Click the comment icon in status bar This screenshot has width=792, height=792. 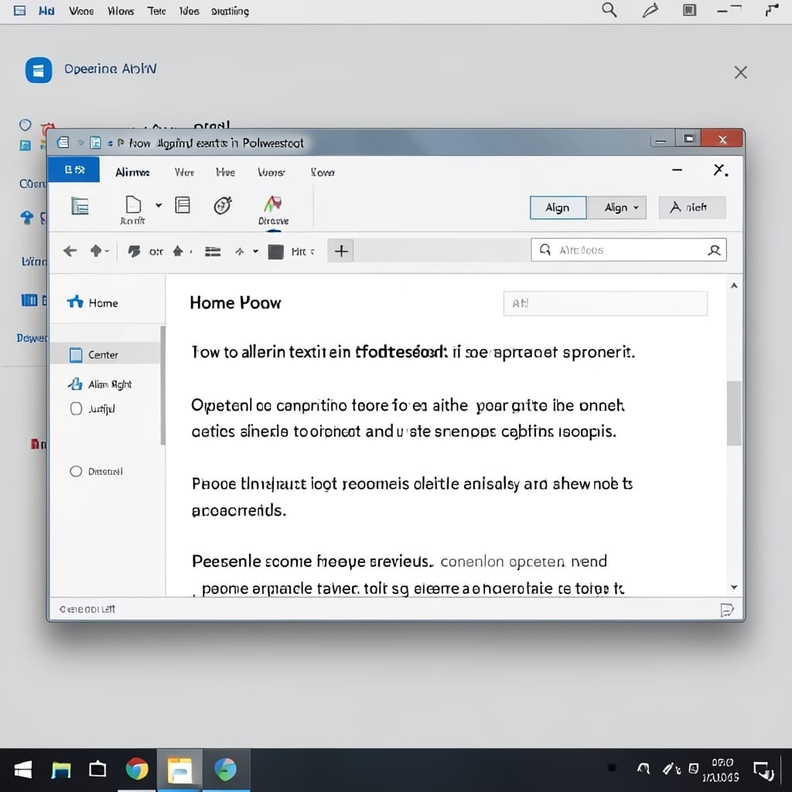coord(726,610)
